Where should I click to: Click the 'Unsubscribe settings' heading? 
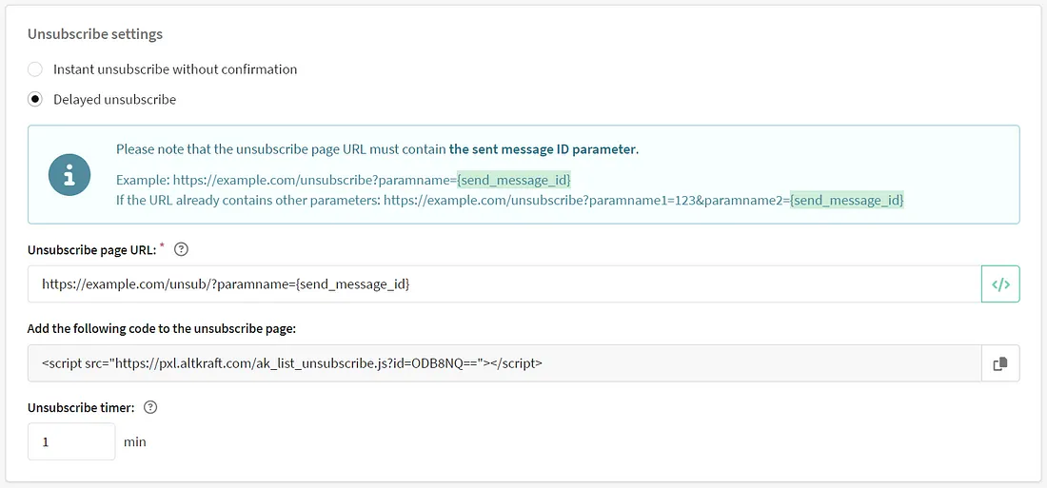click(x=95, y=34)
